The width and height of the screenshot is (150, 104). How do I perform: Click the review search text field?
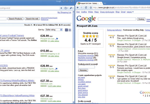86,67
